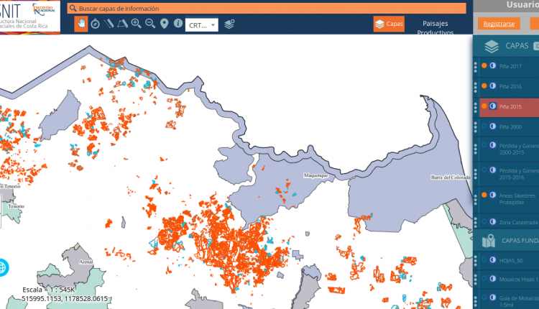Open options menu dots for HOJAS_50 layer
The width and height of the screenshot is (539, 309).
tap(475, 260)
